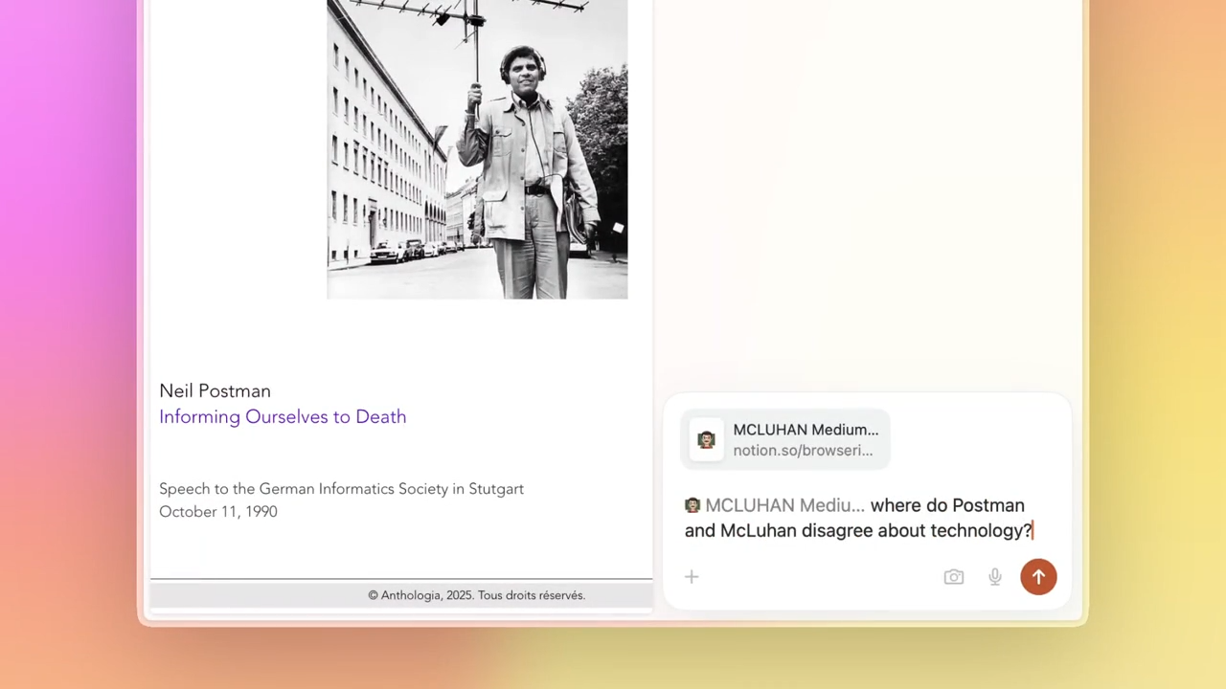Click the Anthologia copyright footer text
1226x689 pixels.
[477, 595]
